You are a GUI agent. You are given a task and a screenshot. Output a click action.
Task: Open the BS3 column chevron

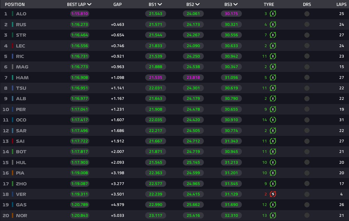click(x=236, y=5)
